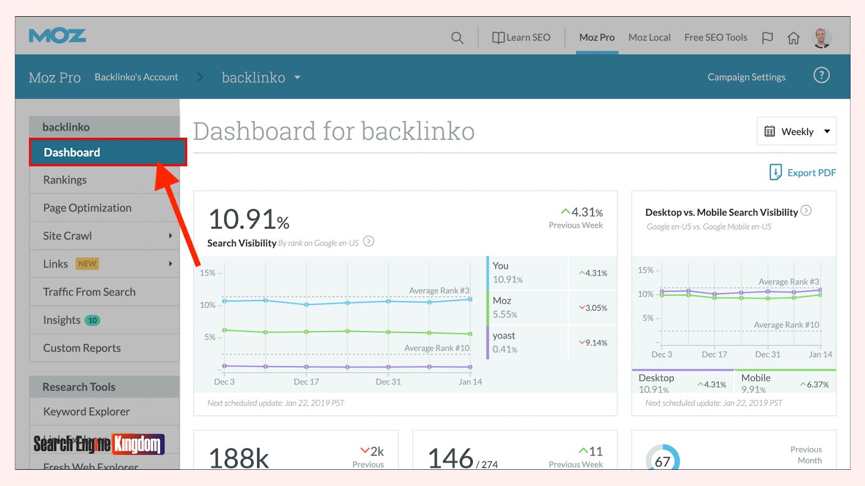Click the Backlinko's Account breadcrumb
The width and height of the screenshot is (865, 486).
pyautogui.click(x=136, y=77)
